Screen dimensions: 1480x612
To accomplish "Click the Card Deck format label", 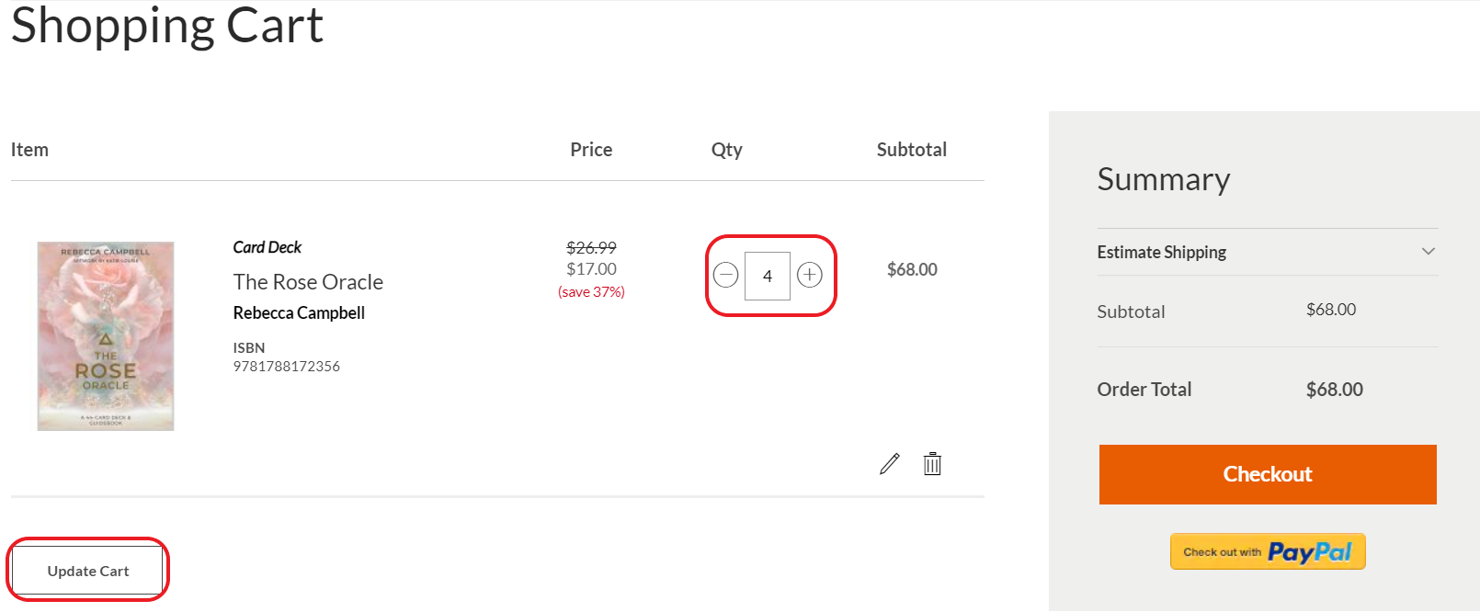I will (x=267, y=247).
